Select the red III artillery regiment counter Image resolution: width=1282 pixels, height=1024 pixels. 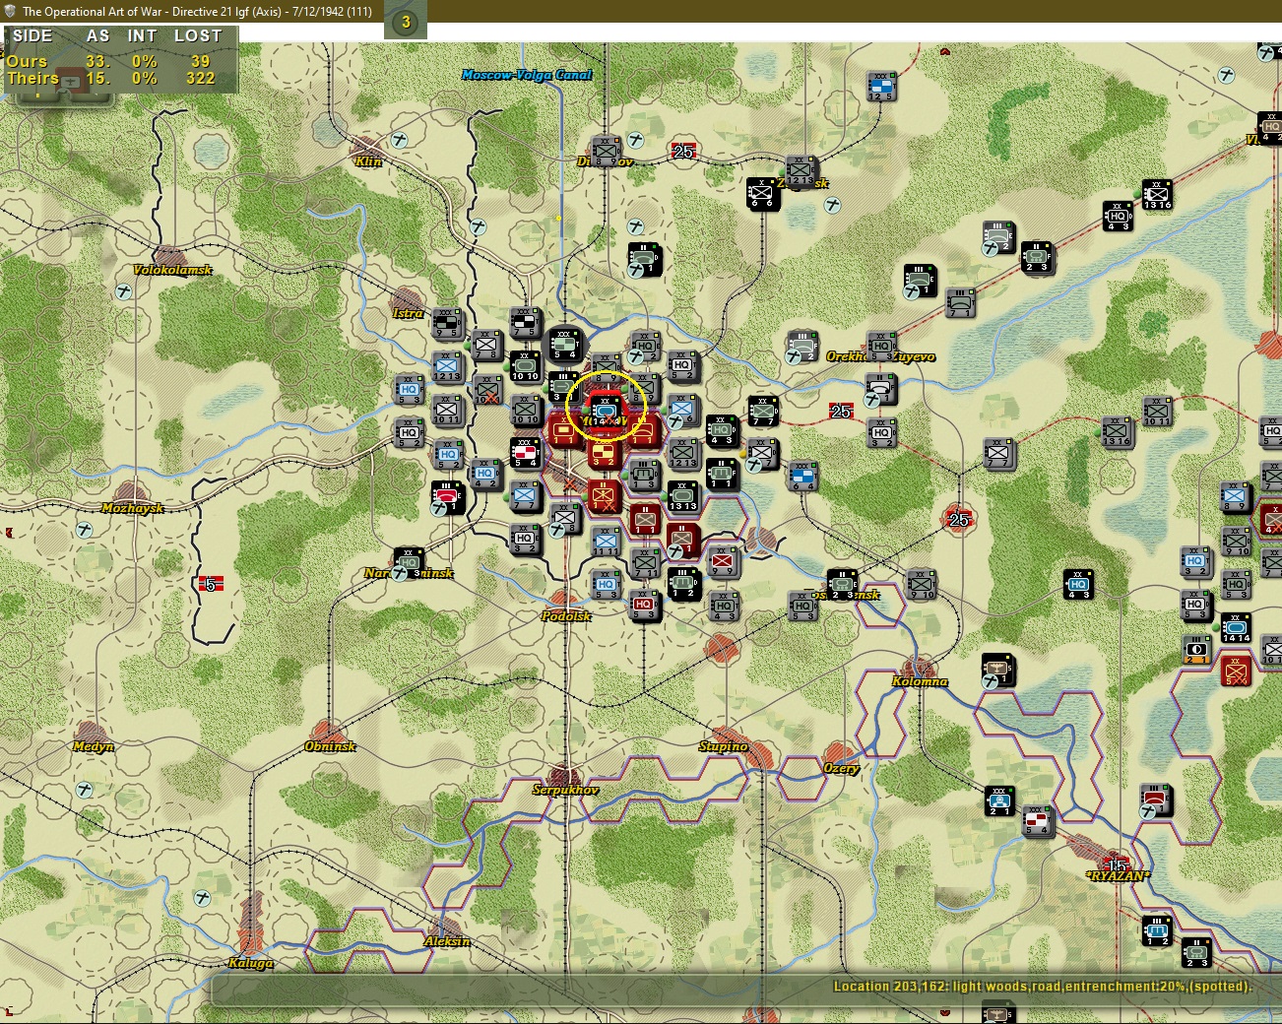tap(446, 498)
